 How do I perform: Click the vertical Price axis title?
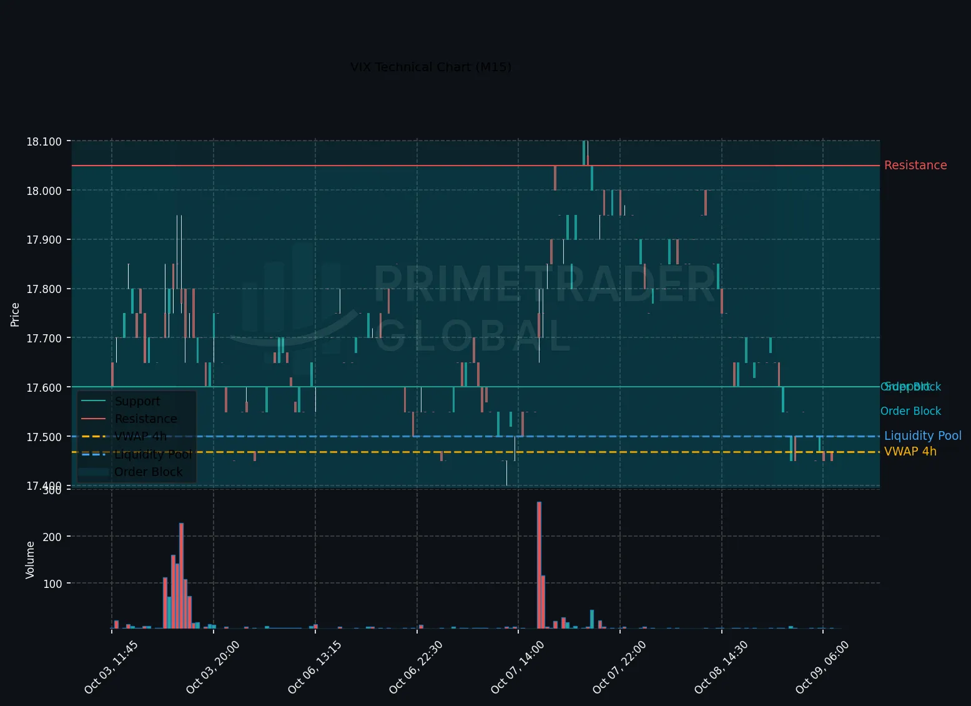[15, 314]
